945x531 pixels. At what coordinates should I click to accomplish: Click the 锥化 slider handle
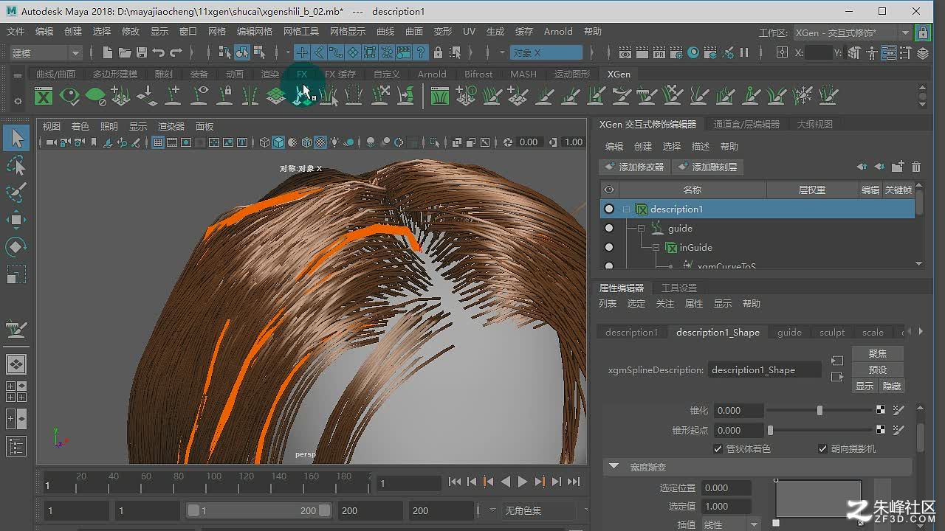(x=819, y=410)
